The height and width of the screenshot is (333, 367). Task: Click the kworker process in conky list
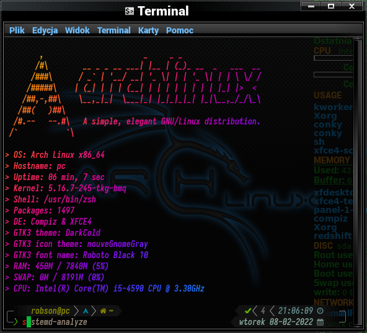334,107
